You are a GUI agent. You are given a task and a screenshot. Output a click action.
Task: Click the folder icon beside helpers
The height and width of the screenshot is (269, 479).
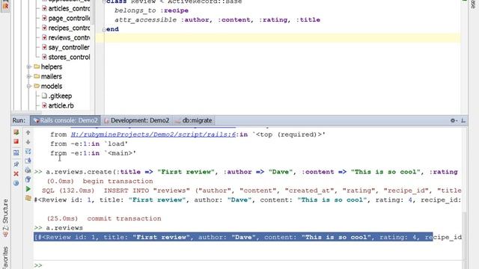37,67
